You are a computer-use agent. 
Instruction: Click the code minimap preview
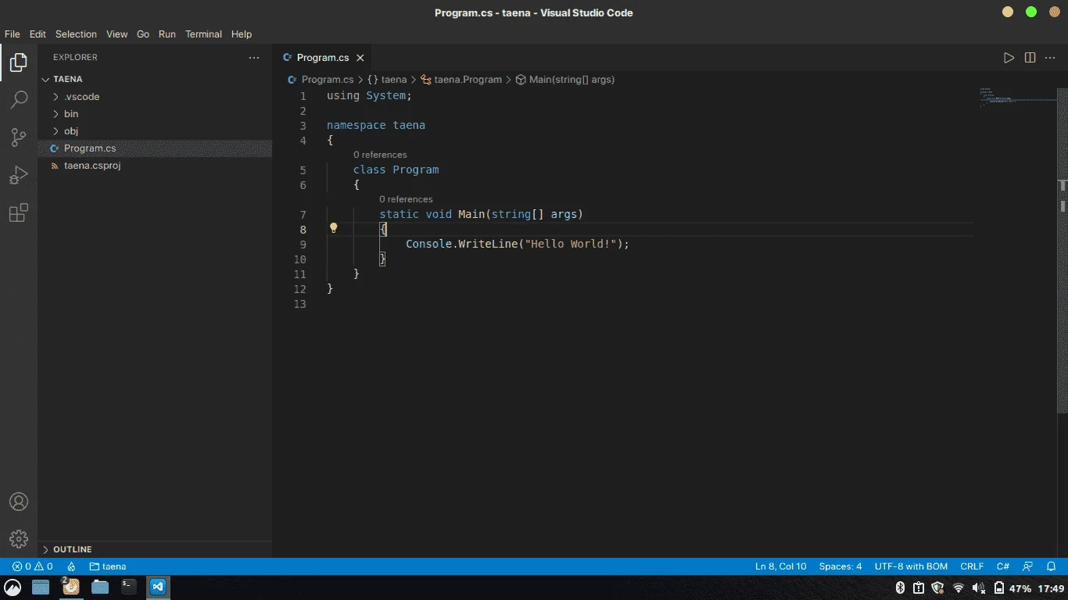(1018, 98)
